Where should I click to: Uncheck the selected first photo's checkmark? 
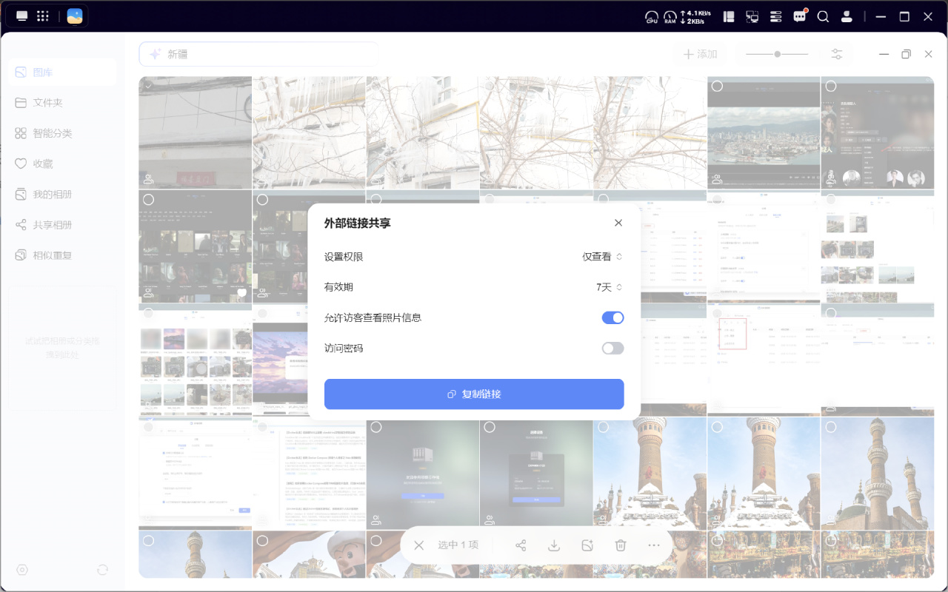point(148,86)
